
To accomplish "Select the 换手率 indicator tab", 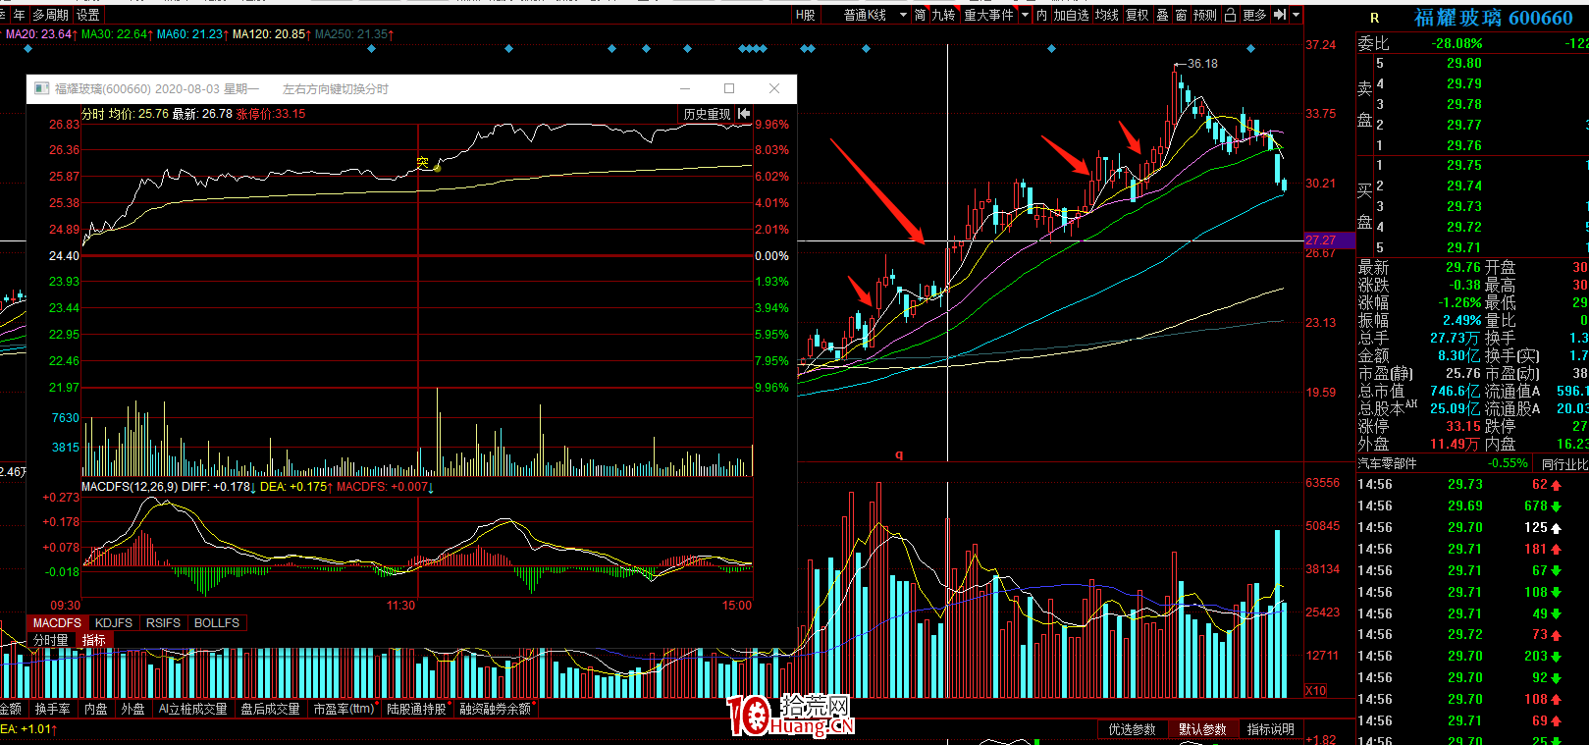I will [52, 709].
